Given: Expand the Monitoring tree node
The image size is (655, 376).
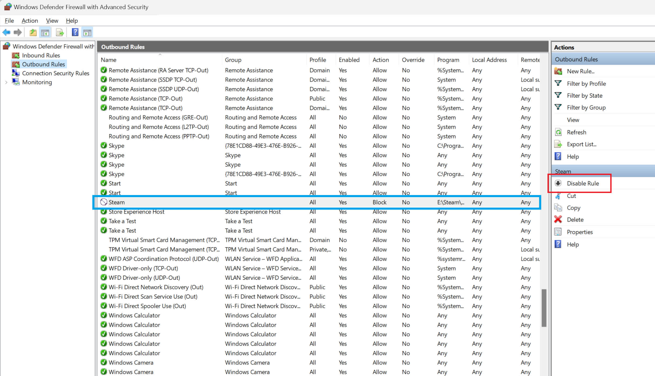Looking at the screenshot, I should click(6, 82).
